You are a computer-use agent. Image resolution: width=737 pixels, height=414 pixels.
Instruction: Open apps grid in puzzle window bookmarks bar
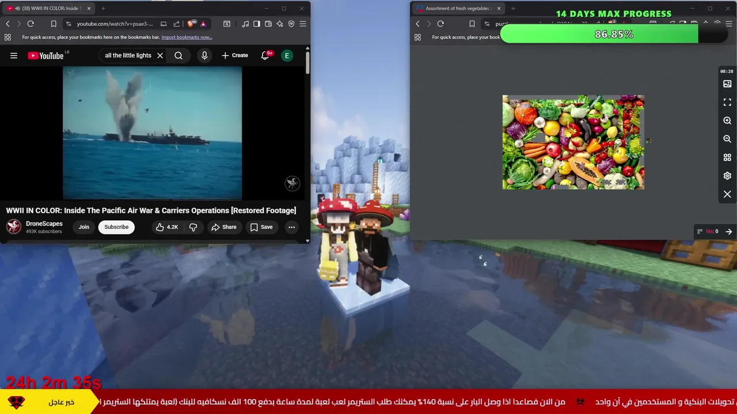click(417, 37)
